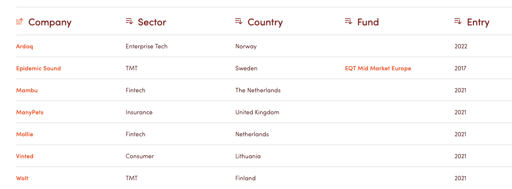Sort table by Company header text
The height and width of the screenshot is (189, 512).
click(x=50, y=22)
